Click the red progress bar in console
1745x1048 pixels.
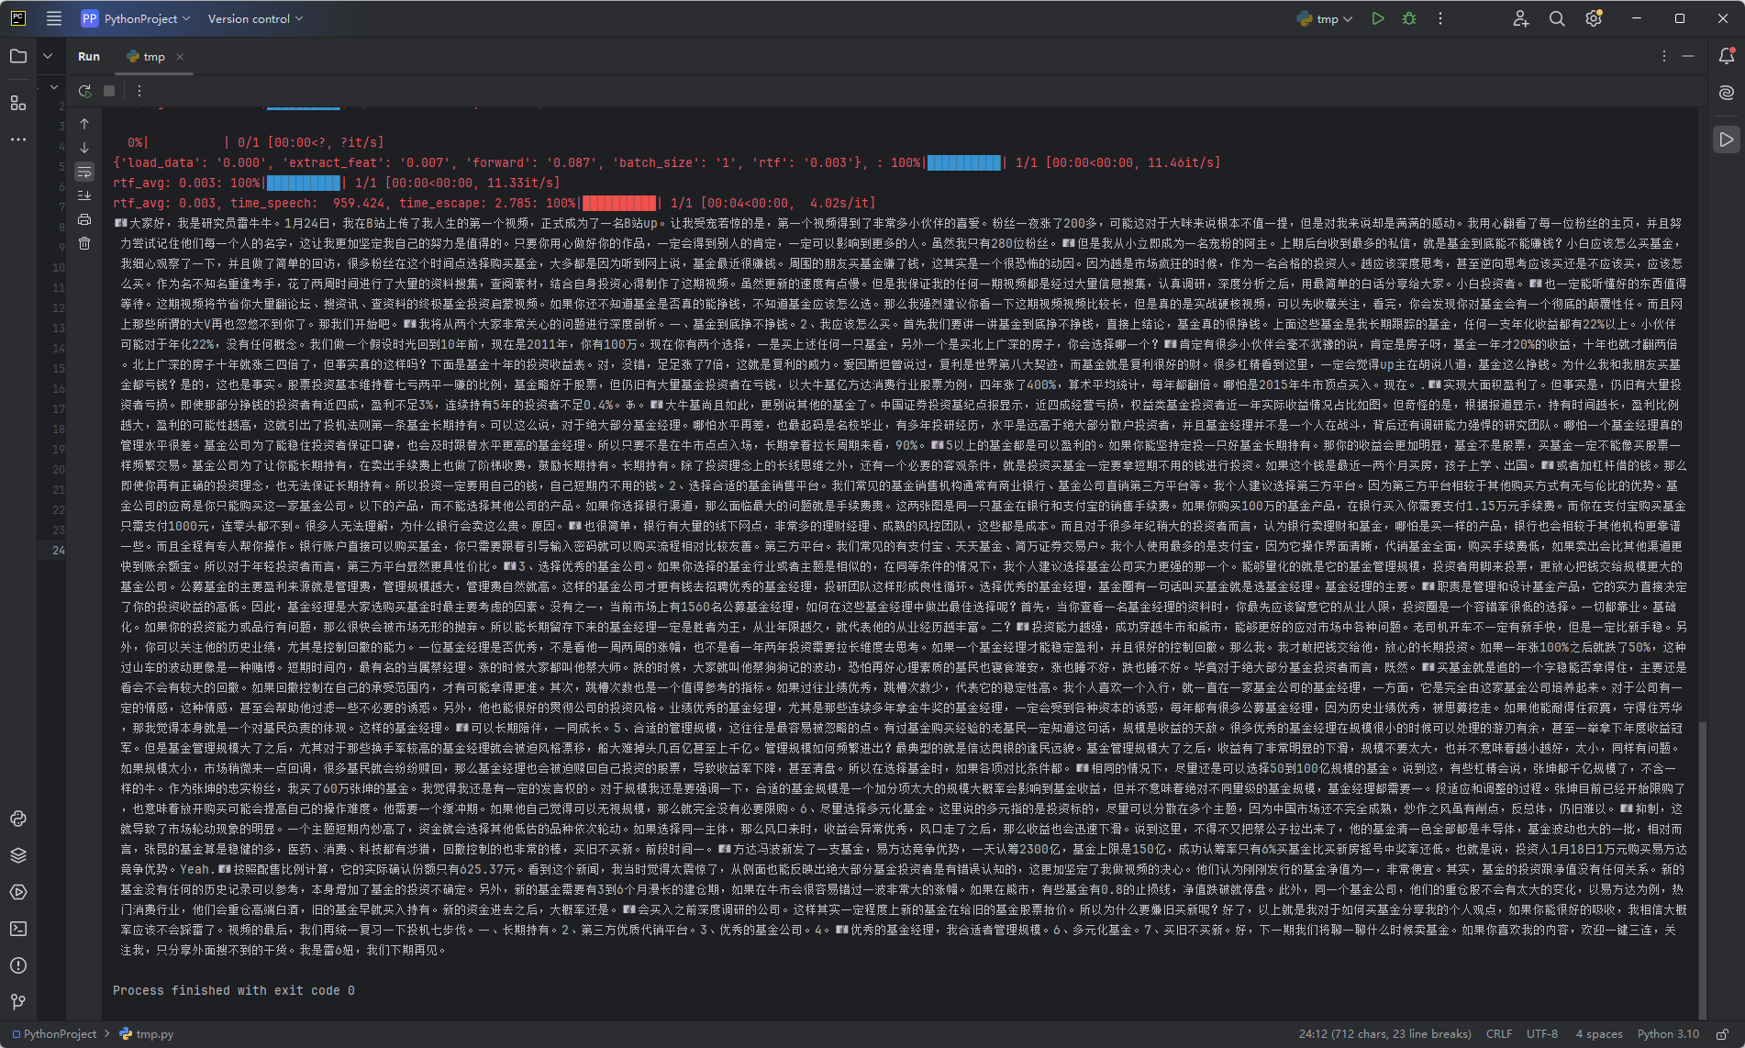(x=619, y=203)
